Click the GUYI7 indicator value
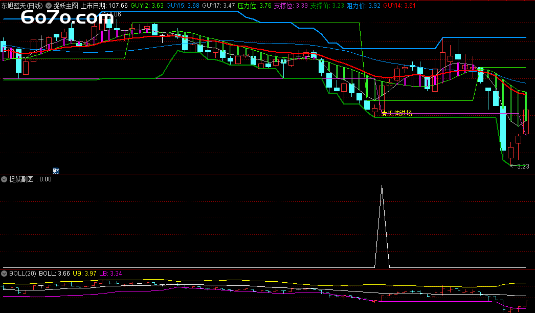 219,6
